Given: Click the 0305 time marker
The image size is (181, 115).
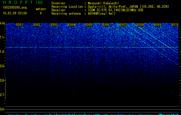Looking at the screenshot, I should tap(89, 25).
